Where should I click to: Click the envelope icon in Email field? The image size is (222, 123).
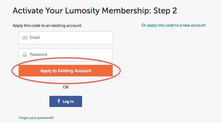(x=25, y=38)
